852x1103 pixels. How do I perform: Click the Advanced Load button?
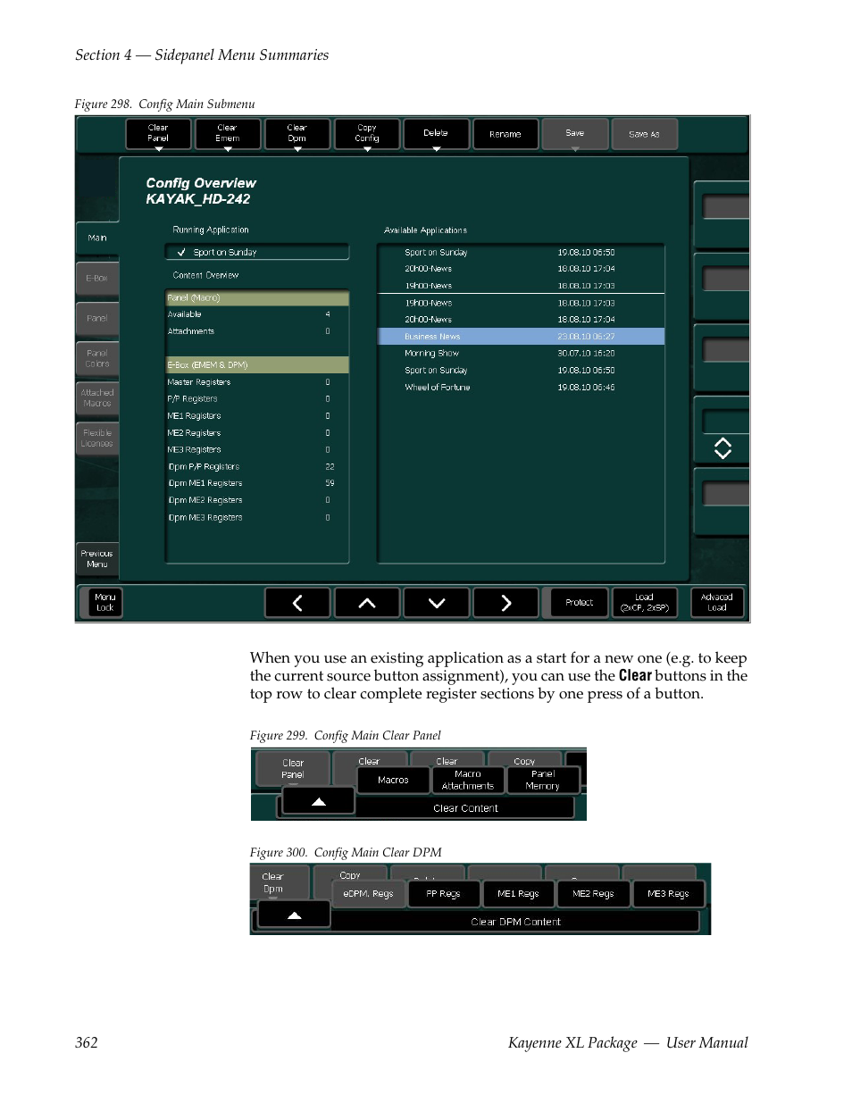716,603
